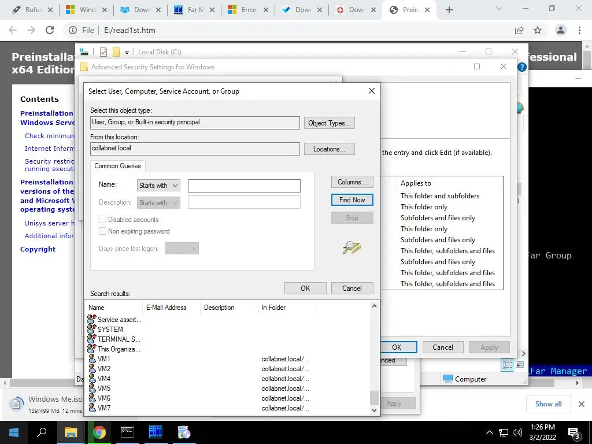Open notification center icon
Image resolution: width=592 pixels, height=444 pixels.
(x=573, y=432)
